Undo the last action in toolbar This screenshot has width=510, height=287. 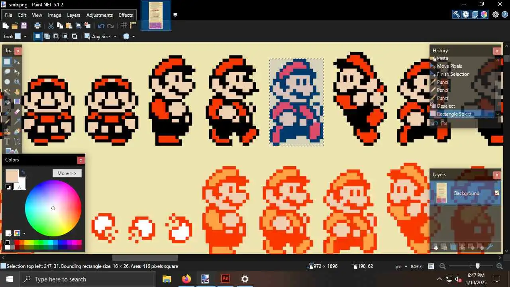(x=101, y=26)
